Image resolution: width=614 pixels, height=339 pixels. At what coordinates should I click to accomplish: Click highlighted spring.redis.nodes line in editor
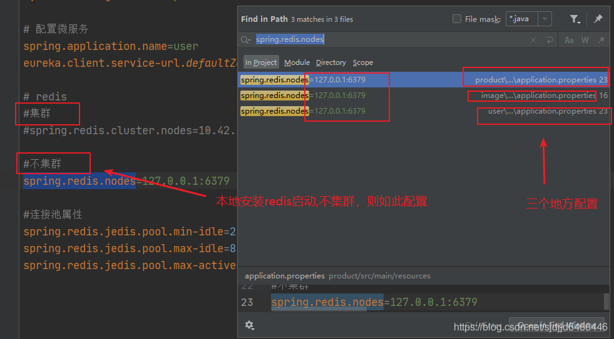pos(126,181)
